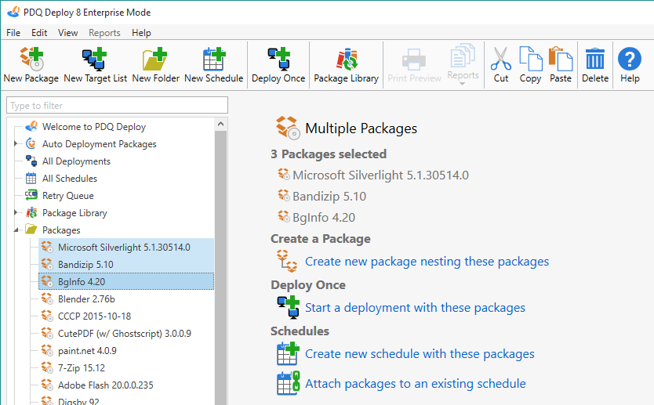Select 7-Zip 15.12 package

[82, 368]
